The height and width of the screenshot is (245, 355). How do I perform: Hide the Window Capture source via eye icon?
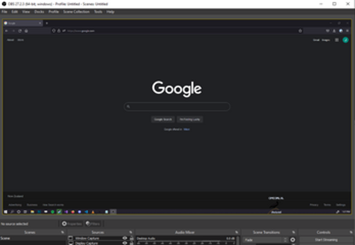click(x=125, y=238)
